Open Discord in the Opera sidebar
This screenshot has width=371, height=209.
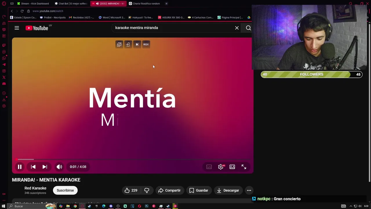[4, 84]
